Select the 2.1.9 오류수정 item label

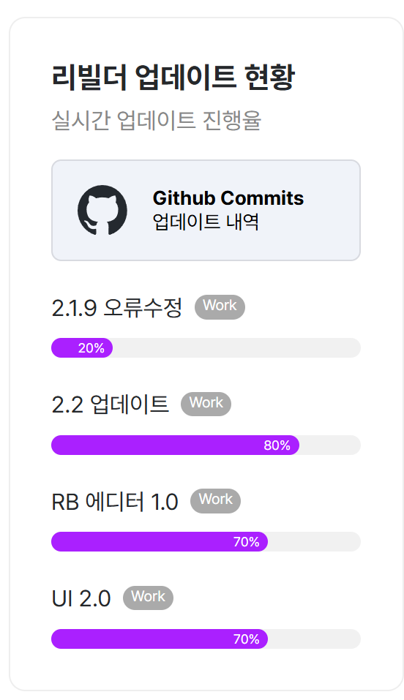tap(116, 308)
